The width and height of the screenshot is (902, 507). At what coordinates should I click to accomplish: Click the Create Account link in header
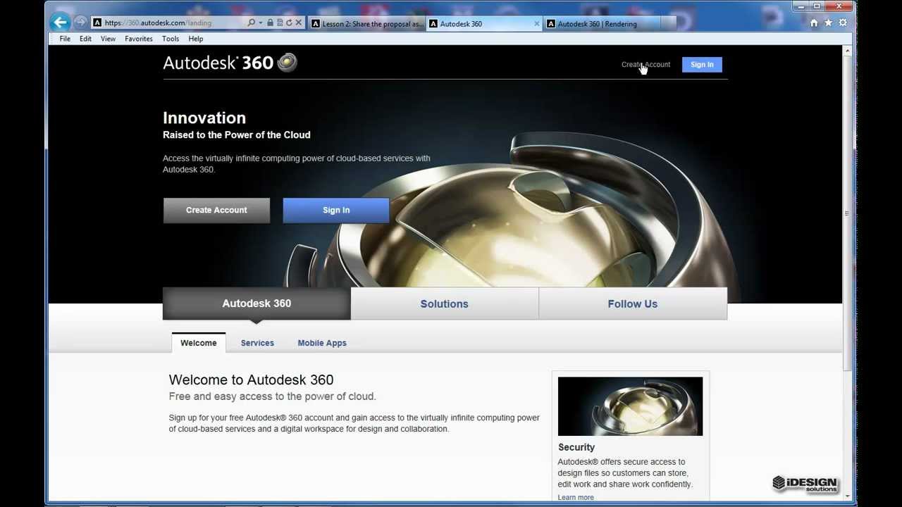(x=645, y=65)
